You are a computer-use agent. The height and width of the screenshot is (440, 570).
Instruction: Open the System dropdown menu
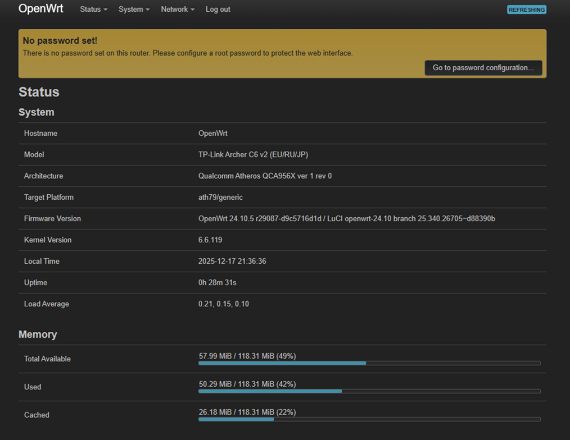point(134,10)
